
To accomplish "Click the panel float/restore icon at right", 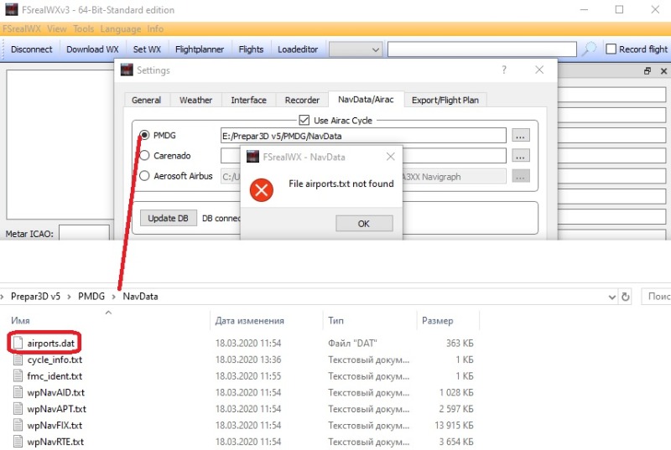I will [x=648, y=71].
